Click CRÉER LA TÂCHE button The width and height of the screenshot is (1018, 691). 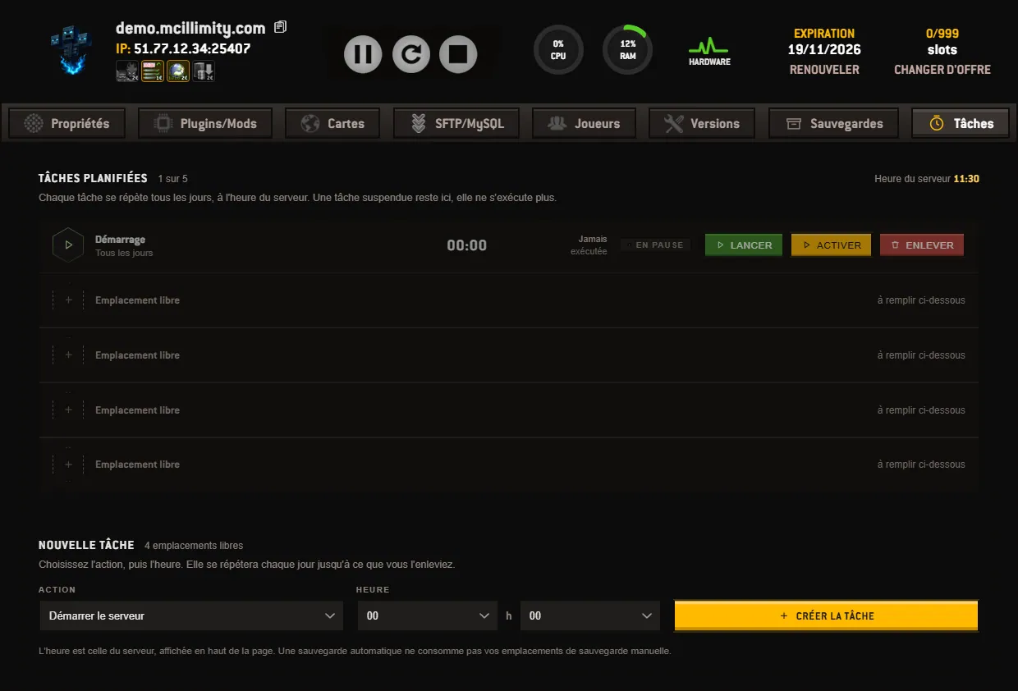pos(826,615)
